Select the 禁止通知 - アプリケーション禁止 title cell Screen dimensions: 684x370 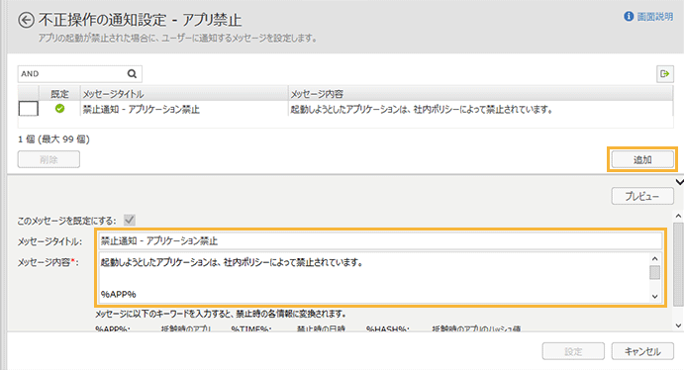coord(184,109)
